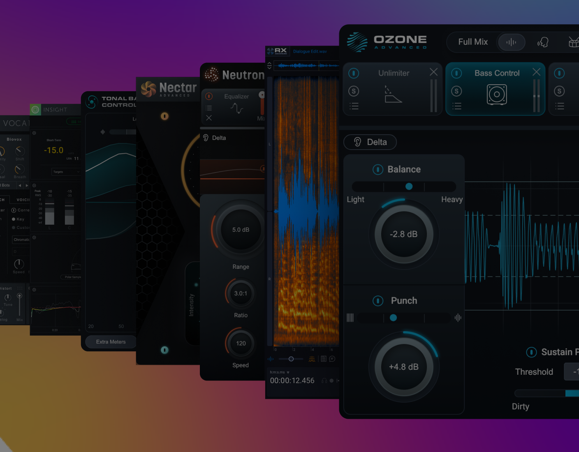
Task: Open the h:m:s.ms time format dropdown in RX
Action: coord(280,372)
